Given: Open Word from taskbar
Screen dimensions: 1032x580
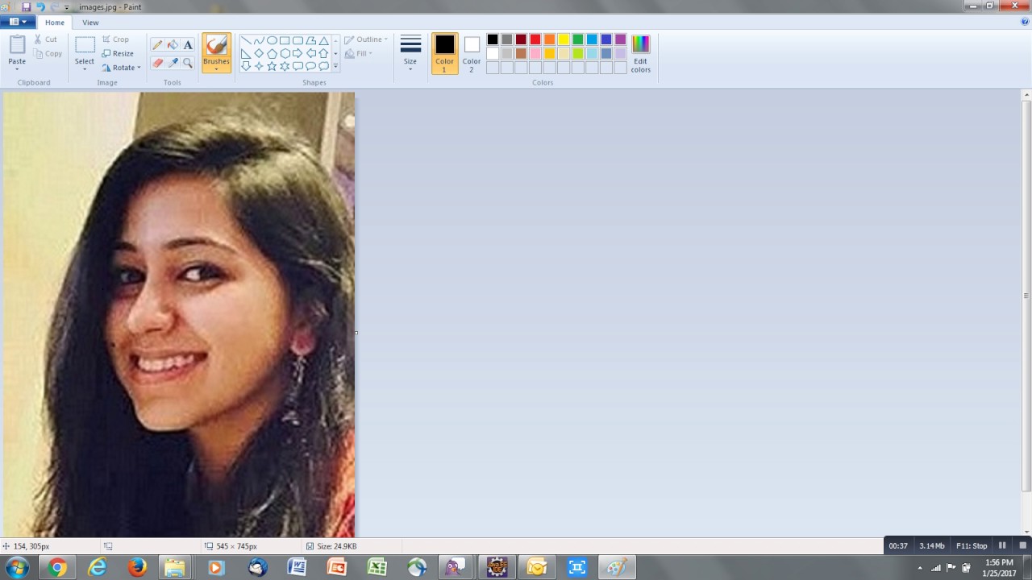Looking at the screenshot, I should click(297, 567).
